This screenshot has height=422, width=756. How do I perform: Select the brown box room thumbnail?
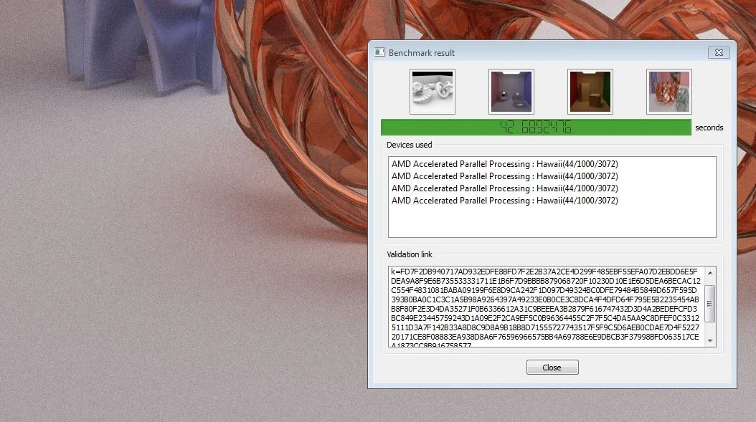click(590, 92)
